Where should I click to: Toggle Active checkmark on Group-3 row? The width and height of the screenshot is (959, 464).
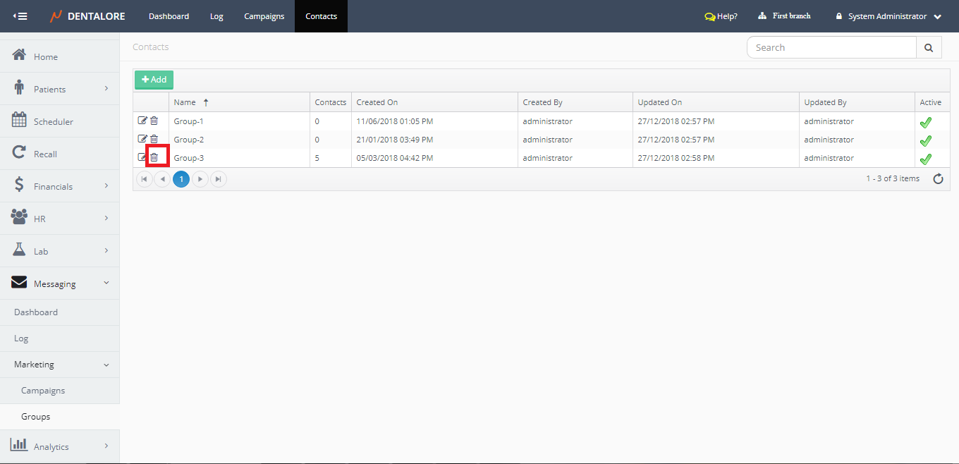pos(925,159)
